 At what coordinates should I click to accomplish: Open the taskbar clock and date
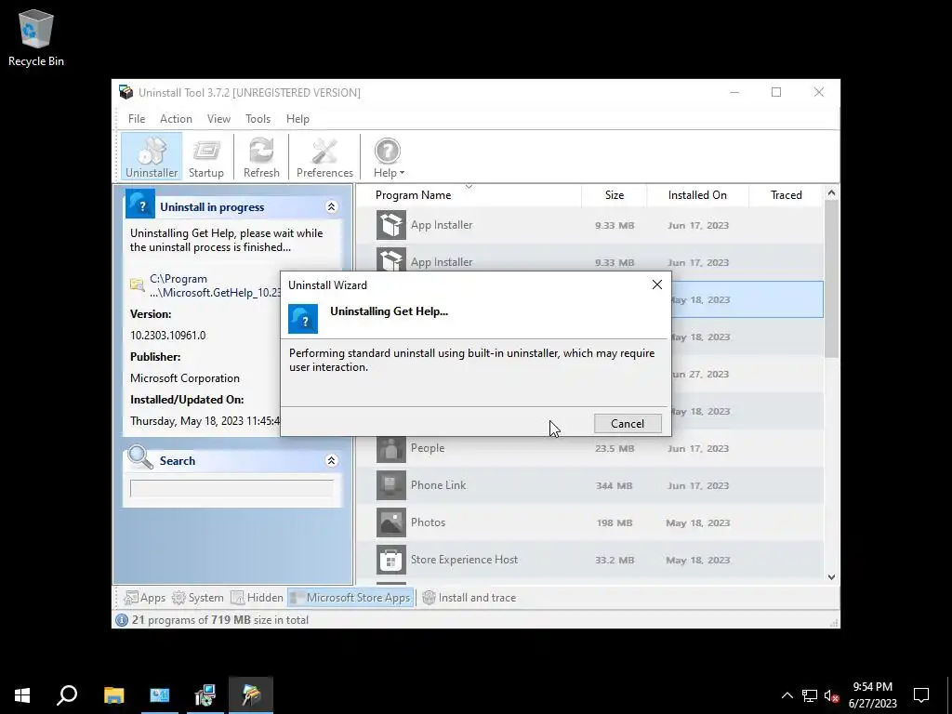(872, 695)
